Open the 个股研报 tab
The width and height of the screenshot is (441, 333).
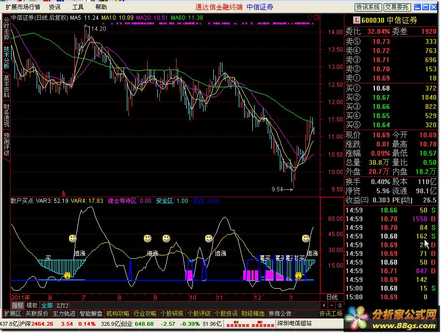click(172, 313)
